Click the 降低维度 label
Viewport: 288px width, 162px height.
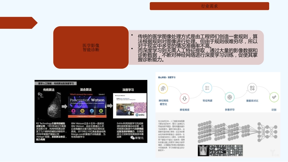pyautogui.click(x=185, y=110)
